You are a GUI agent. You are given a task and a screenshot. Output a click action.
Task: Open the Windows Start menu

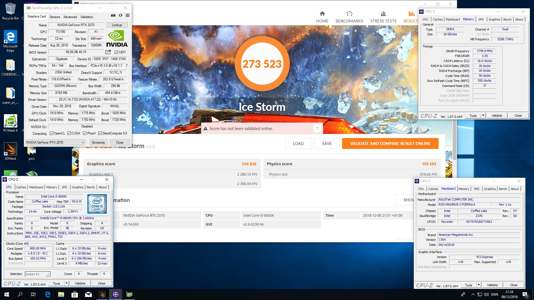pos(7,294)
